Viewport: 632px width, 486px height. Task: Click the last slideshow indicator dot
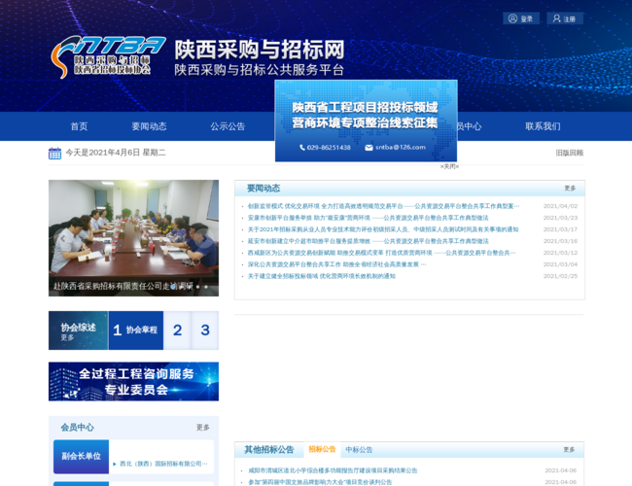(206, 287)
